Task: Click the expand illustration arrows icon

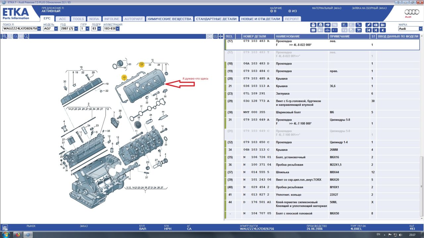Action: [x=221, y=36]
